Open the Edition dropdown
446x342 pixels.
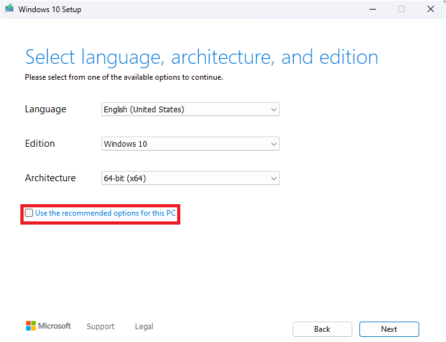point(191,144)
